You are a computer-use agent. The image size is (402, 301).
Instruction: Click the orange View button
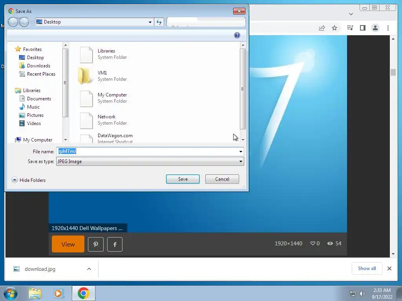(68, 244)
